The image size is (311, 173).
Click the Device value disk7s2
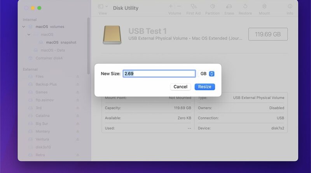278,128
